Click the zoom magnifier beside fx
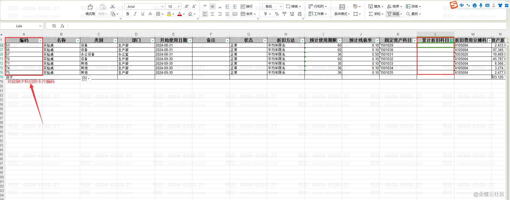Viewport: 510px width, 200px height. [x=54, y=26]
